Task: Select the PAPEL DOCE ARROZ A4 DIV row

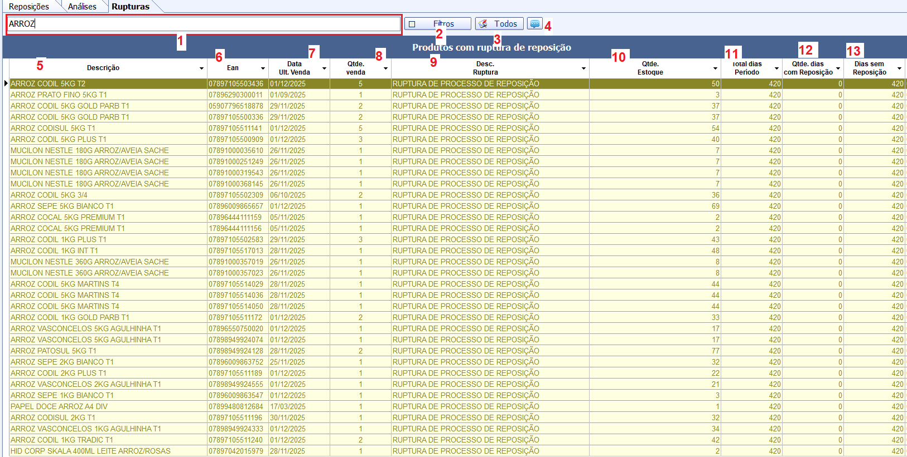Action: pyautogui.click(x=59, y=406)
